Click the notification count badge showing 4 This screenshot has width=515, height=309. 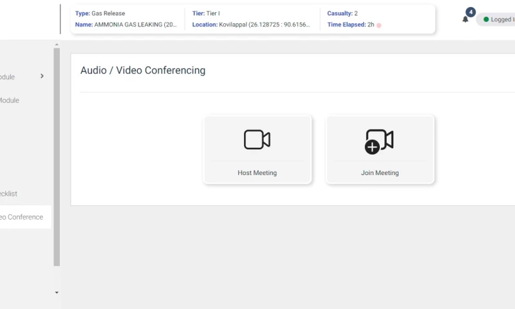click(x=471, y=12)
